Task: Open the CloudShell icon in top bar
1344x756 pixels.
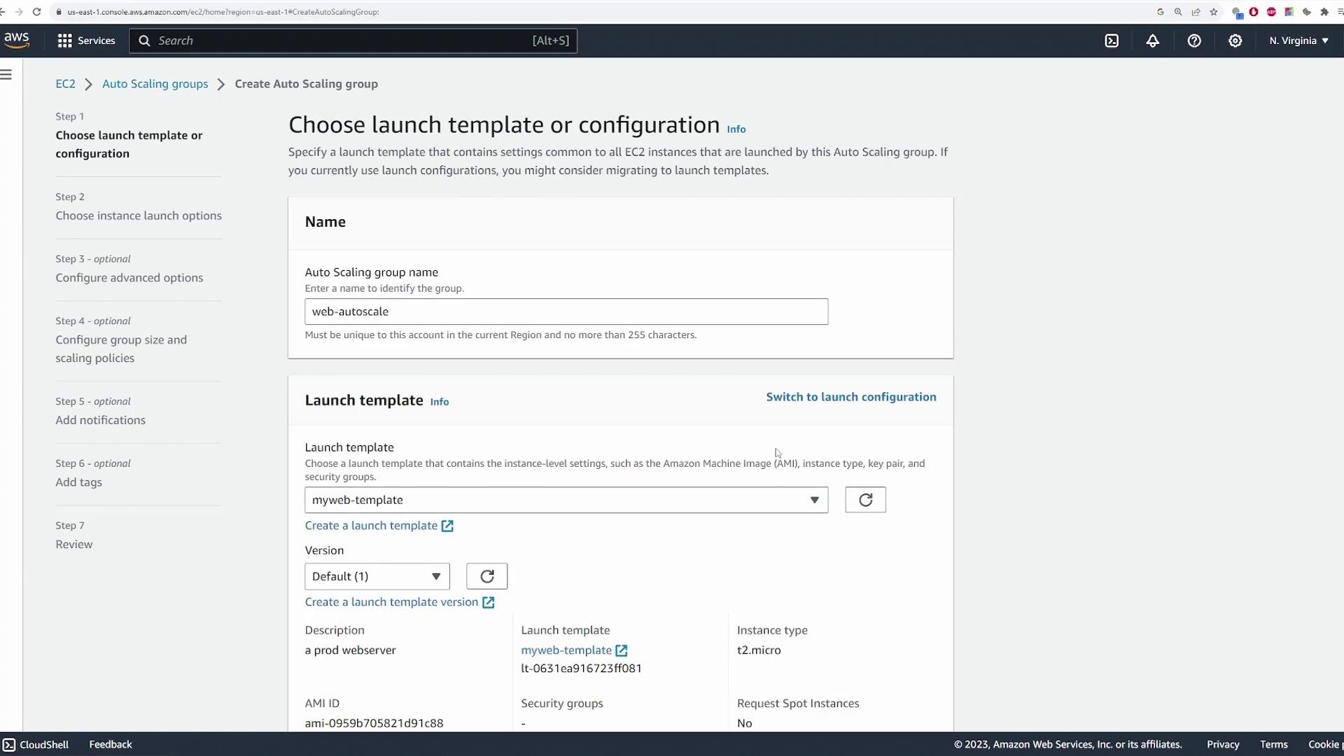Action: point(1112,41)
